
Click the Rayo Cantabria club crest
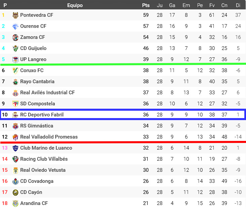tap(15, 82)
